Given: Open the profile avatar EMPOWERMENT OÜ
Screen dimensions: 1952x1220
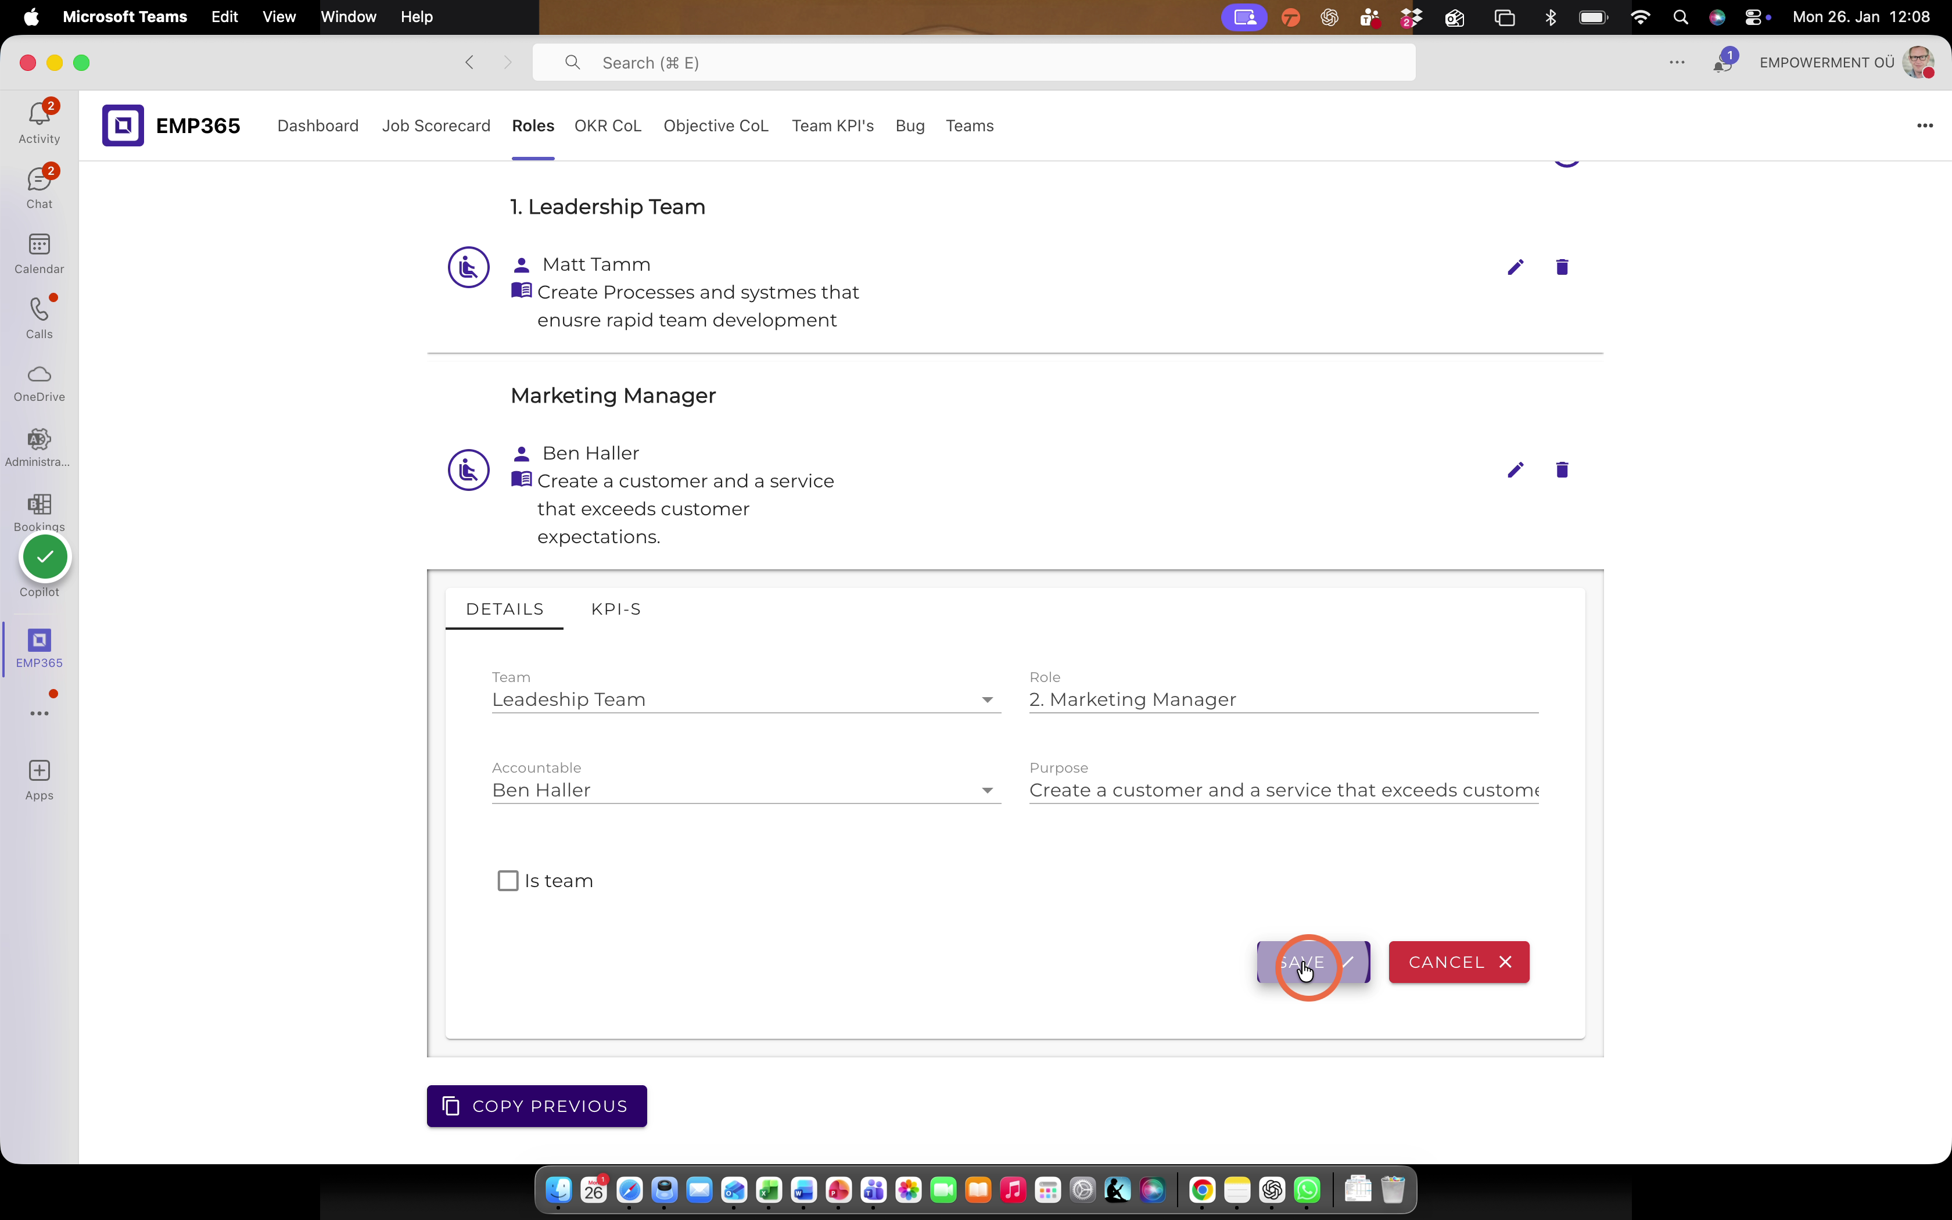Looking at the screenshot, I should tap(1918, 62).
